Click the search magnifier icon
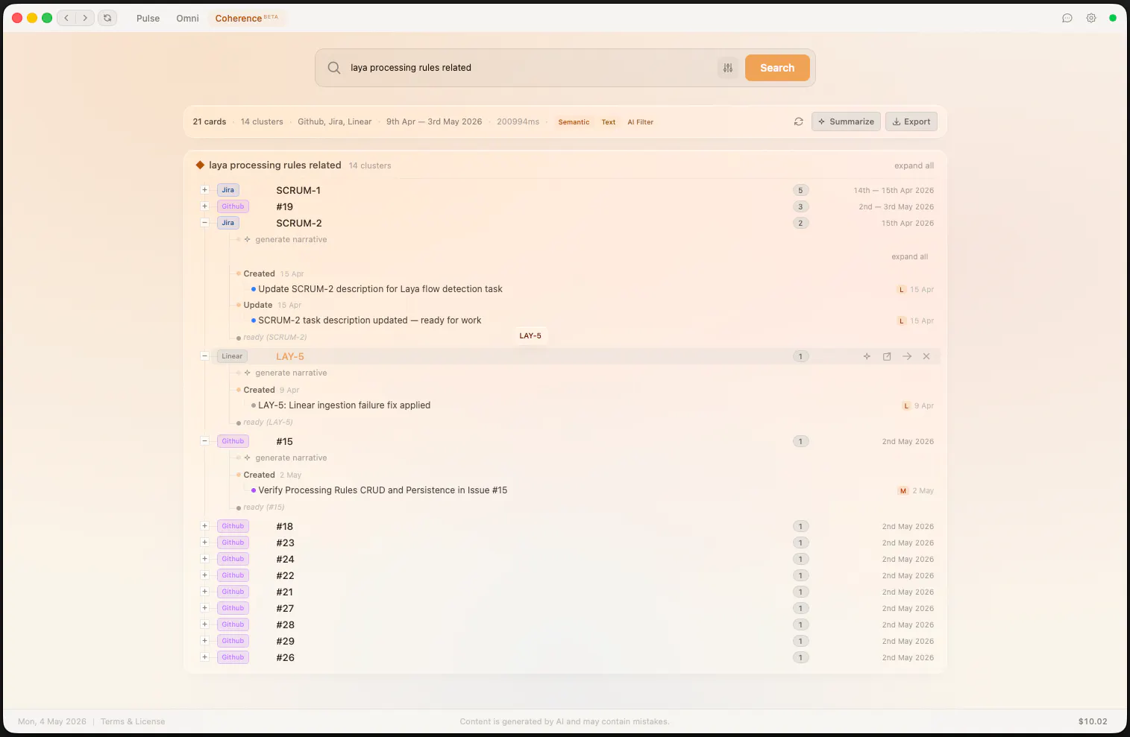 (x=334, y=68)
